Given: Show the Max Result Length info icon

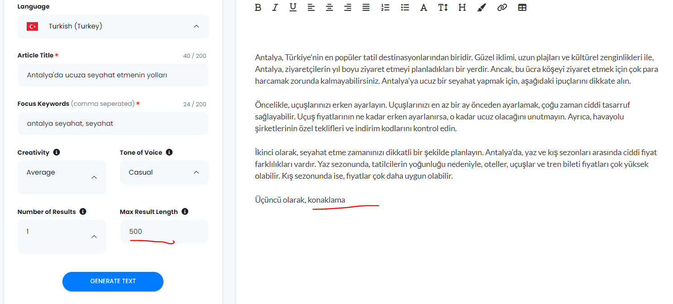Looking at the screenshot, I should (x=185, y=212).
